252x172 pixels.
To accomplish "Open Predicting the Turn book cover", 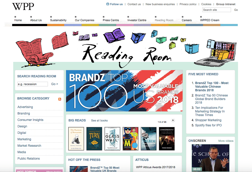I will coord(94,139).
